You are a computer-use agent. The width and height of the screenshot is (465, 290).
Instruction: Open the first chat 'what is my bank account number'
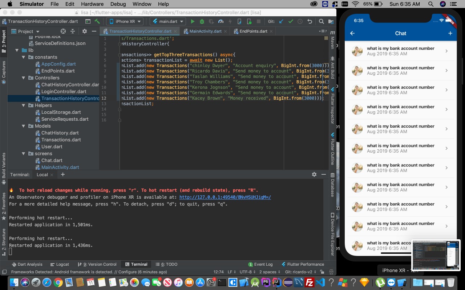tap(400, 51)
